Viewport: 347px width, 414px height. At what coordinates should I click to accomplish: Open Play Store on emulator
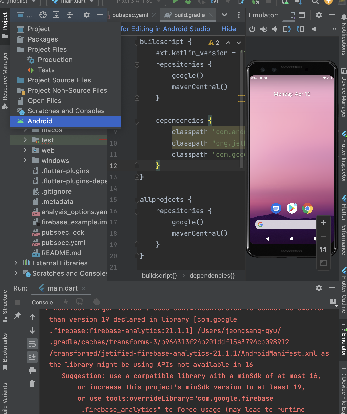click(292, 208)
